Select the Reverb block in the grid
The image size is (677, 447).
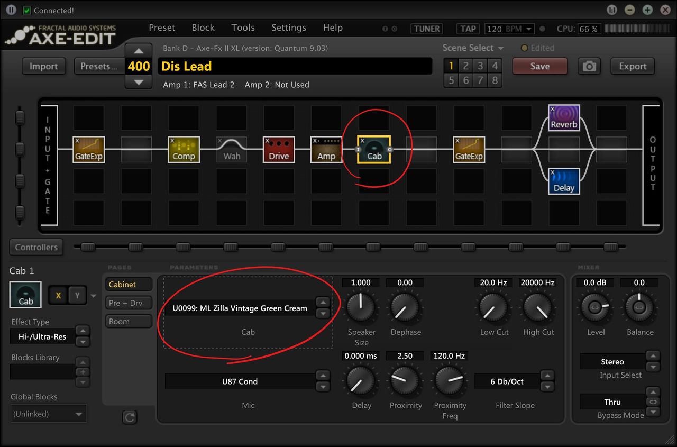(564, 117)
